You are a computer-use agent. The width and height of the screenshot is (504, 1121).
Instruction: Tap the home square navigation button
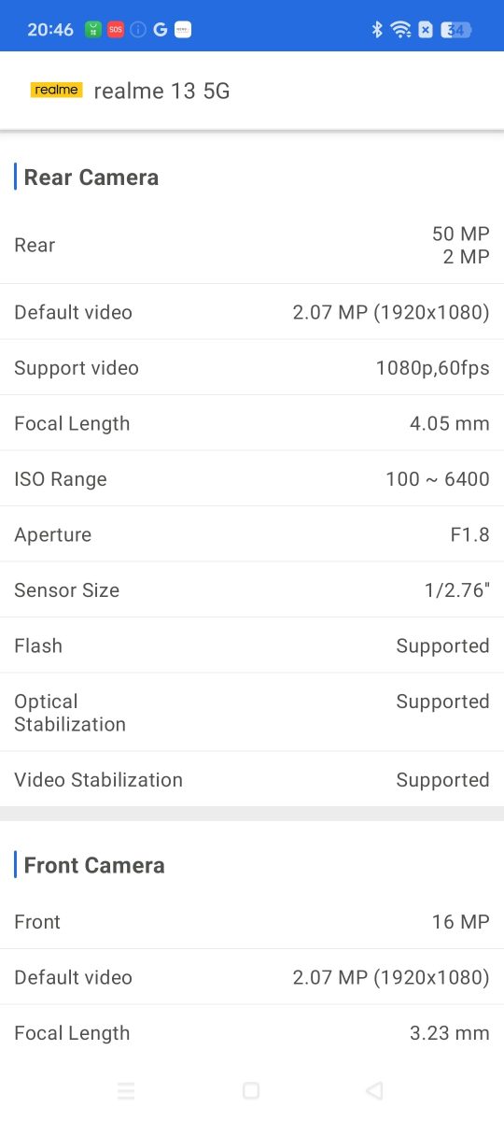tap(250, 1090)
